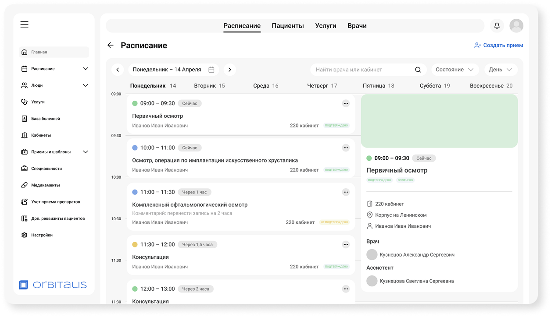This screenshot has width=551, height=317.
Task: Select Суббота 19 day column
Action: (435, 86)
